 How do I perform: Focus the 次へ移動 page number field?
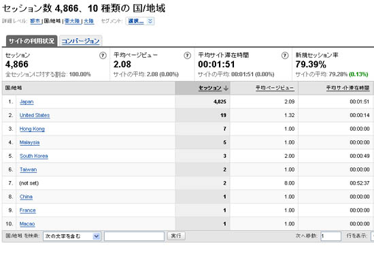click(331, 236)
